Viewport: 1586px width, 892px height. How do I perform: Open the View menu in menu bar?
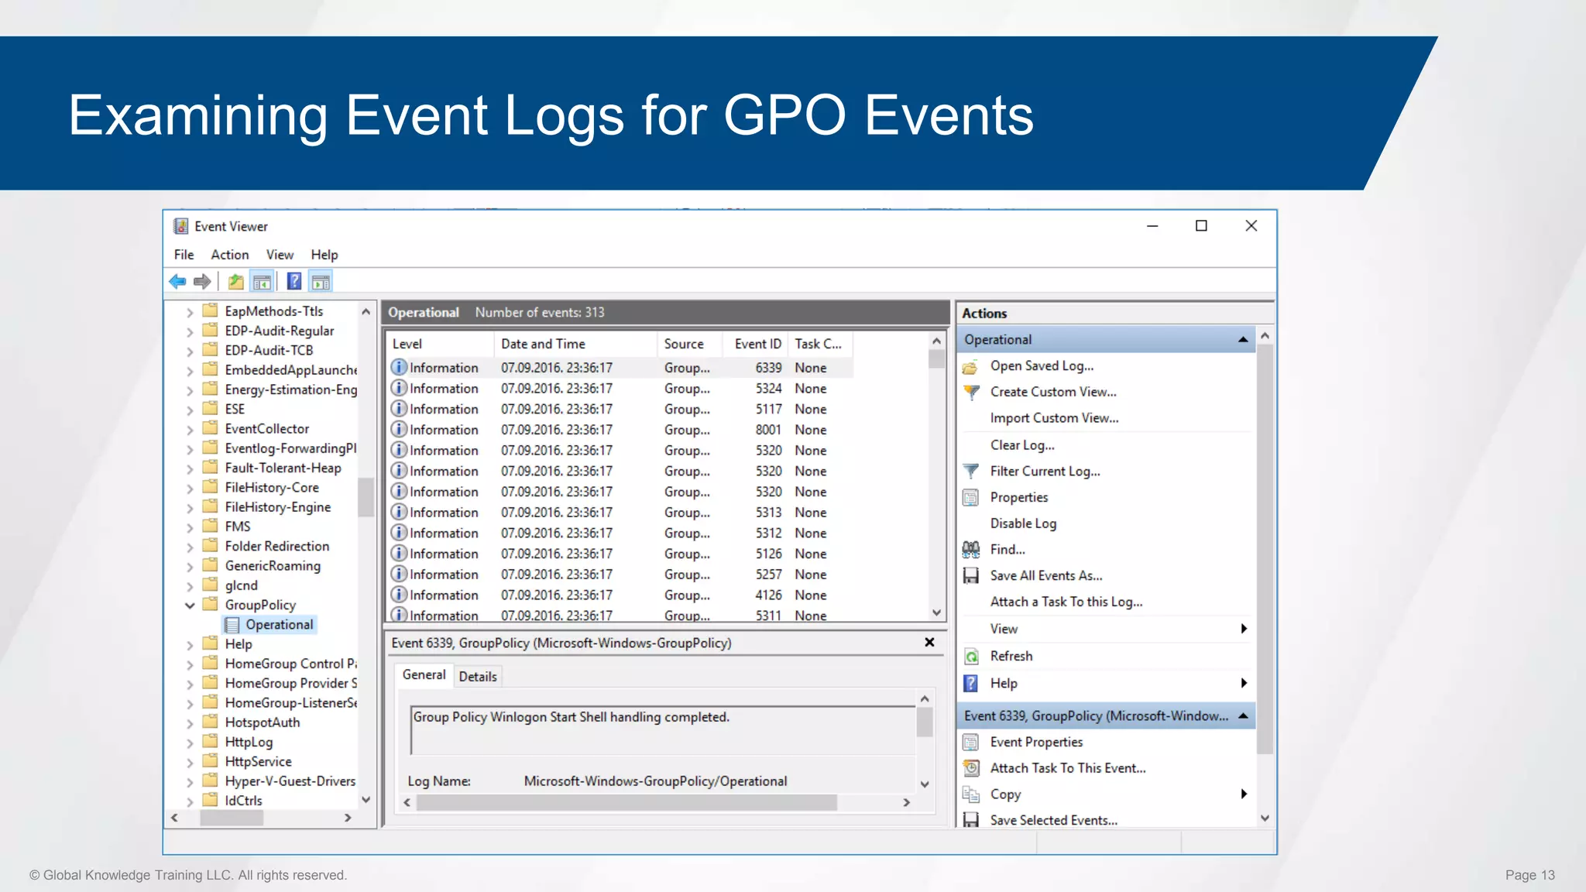point(280,255)
